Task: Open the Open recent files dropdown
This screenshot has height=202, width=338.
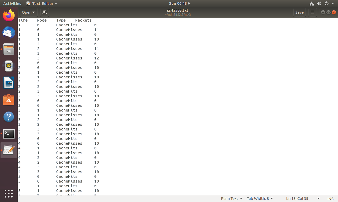Action: click(x=28, y=12)
